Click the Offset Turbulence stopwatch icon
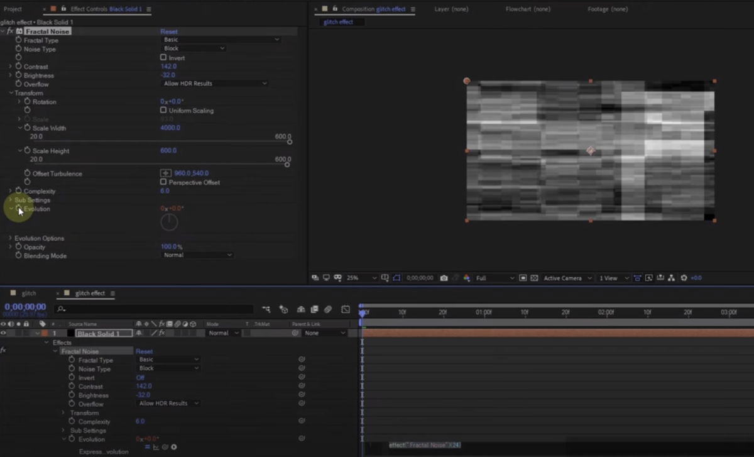The width and height of the screenshot is (754, 457). (x=27, y=173)
